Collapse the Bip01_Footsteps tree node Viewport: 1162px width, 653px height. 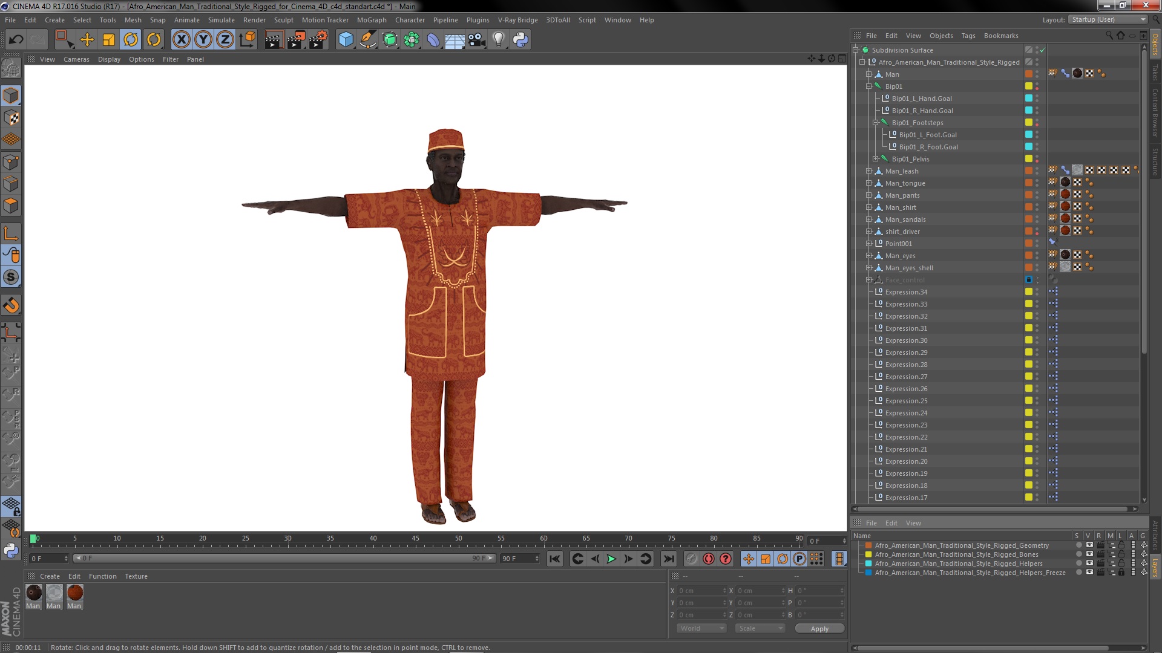coord(876,123)
